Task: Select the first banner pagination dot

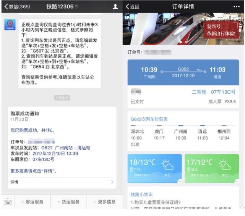Action: pyautogui.click(x=181, y=42)
